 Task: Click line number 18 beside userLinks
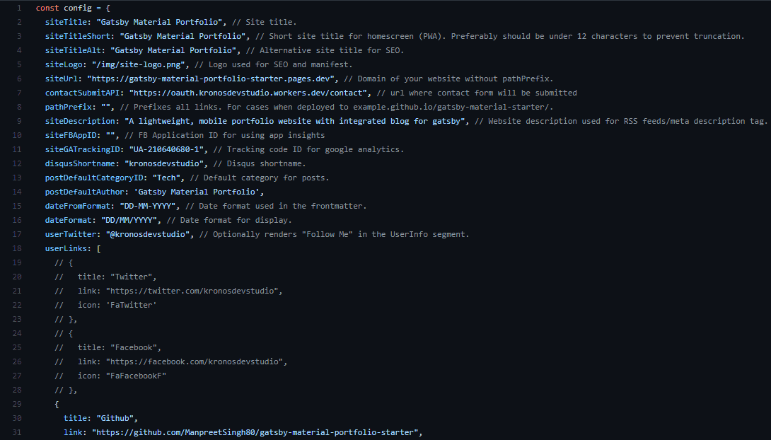click(17, 248)
